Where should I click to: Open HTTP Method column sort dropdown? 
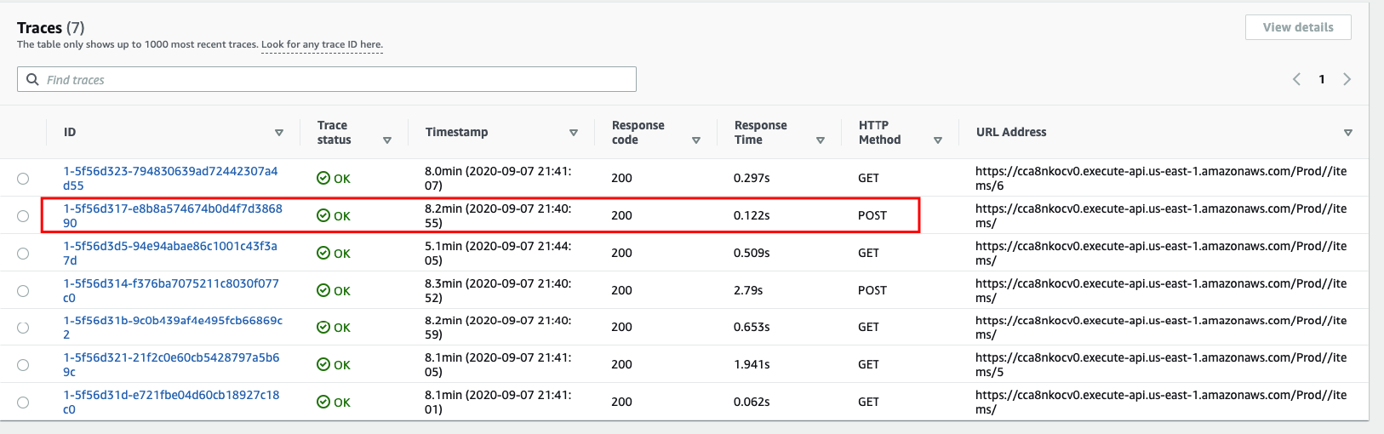pos(938,140)
